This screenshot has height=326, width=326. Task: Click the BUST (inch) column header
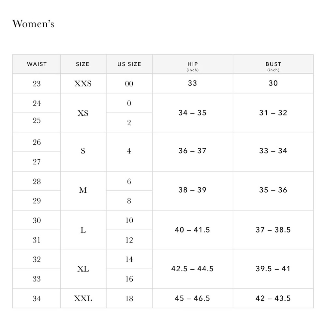(x=273, y=64)
